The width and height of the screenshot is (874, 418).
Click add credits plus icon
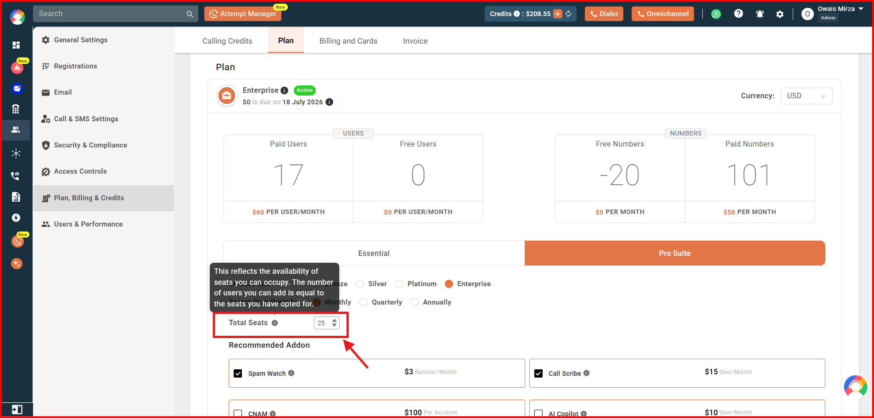[558, 14]
